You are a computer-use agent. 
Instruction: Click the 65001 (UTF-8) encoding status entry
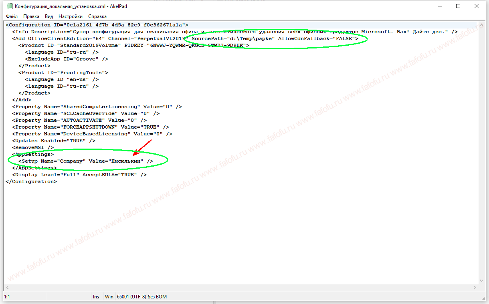point(142,297)
